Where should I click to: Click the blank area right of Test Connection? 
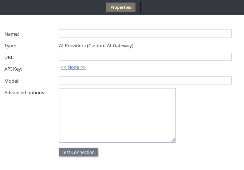pos(164,152)
